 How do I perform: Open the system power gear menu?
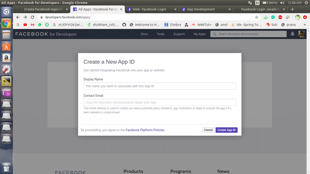click(x=306, y=2)
